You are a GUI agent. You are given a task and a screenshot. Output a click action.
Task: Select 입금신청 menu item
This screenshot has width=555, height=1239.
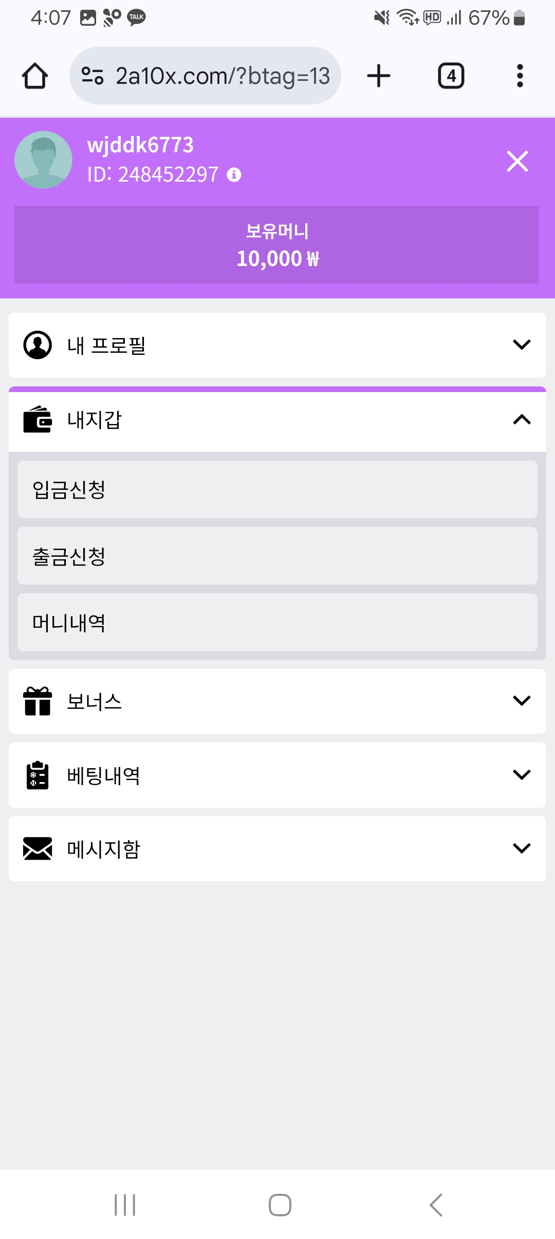(x=277, y=489)
